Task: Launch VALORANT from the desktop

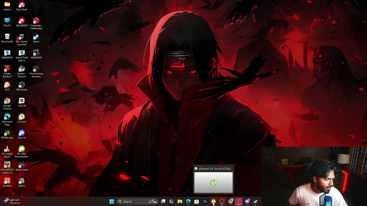Action: pyautogui.click(x=22, y=22)
